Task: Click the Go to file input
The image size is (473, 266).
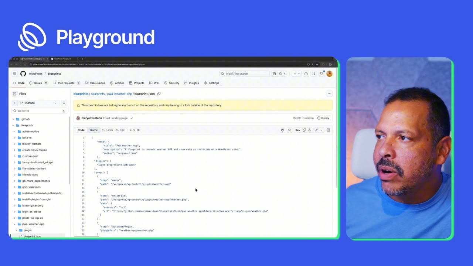Action: (39, 111)
